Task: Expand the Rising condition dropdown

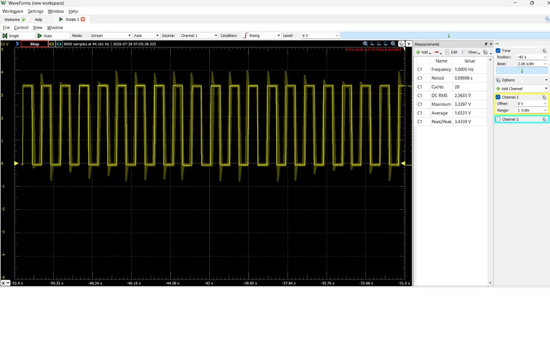Action: [x=261, y=36]
